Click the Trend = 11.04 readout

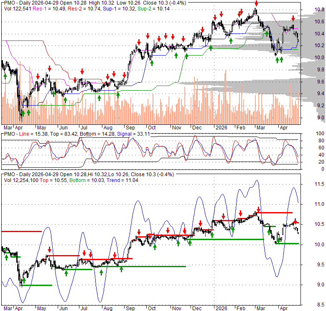click(x=122, y=180)
